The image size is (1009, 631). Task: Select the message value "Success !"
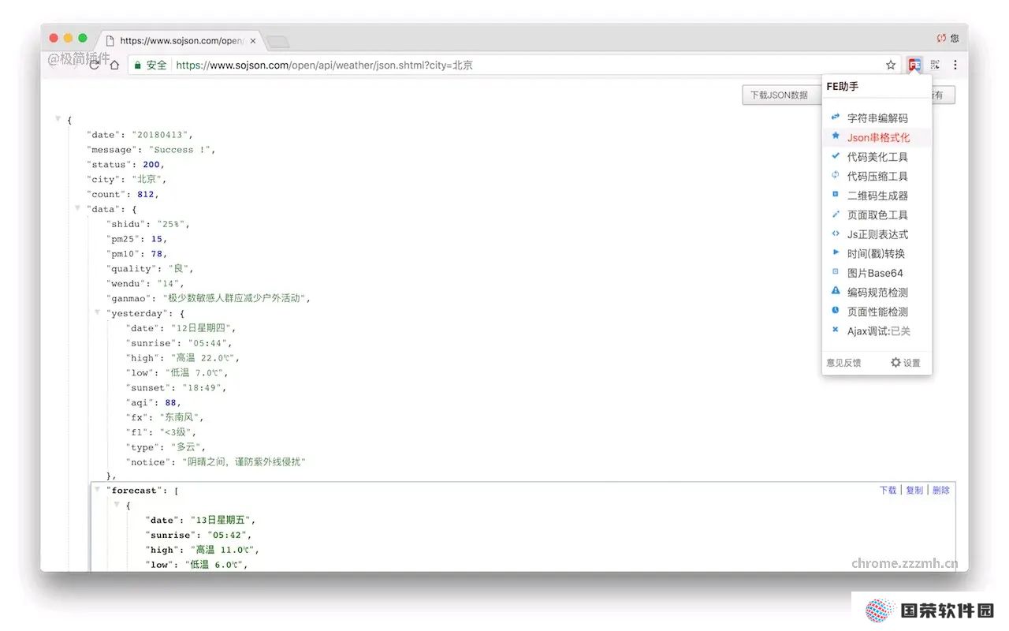click(181, 150)
